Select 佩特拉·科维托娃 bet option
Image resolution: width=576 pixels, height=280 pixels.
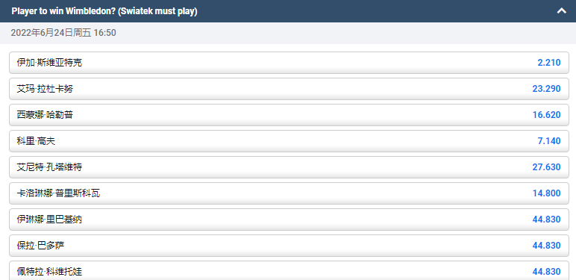(x=289, y=270)
